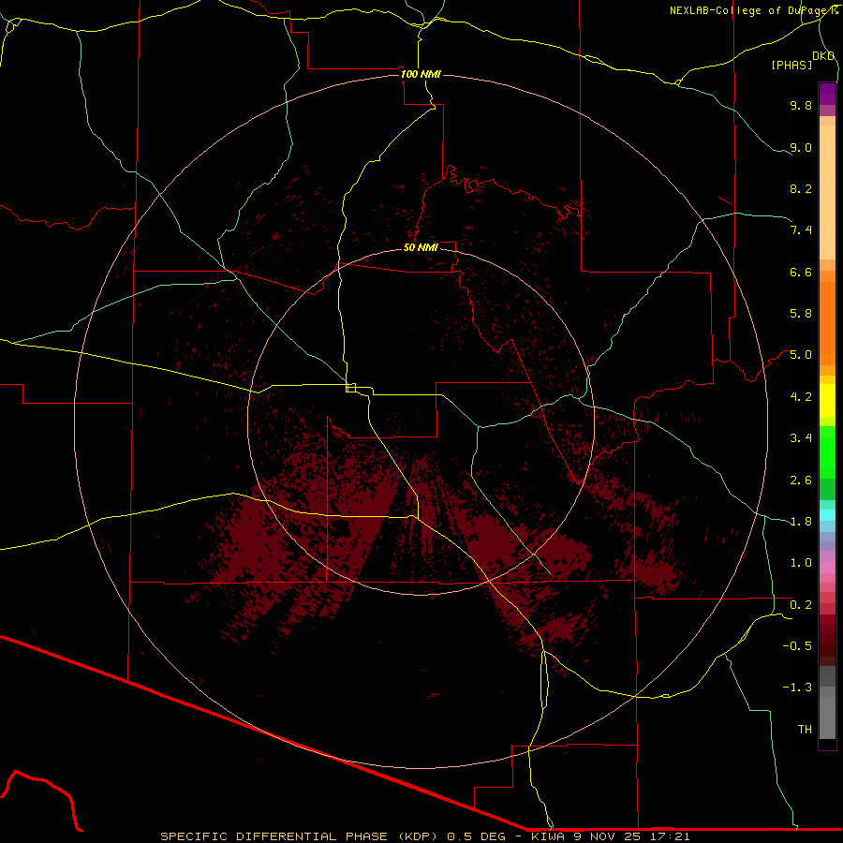Click the -0.5 value on the color scale

pyautogui.click(x=797, y=646)
